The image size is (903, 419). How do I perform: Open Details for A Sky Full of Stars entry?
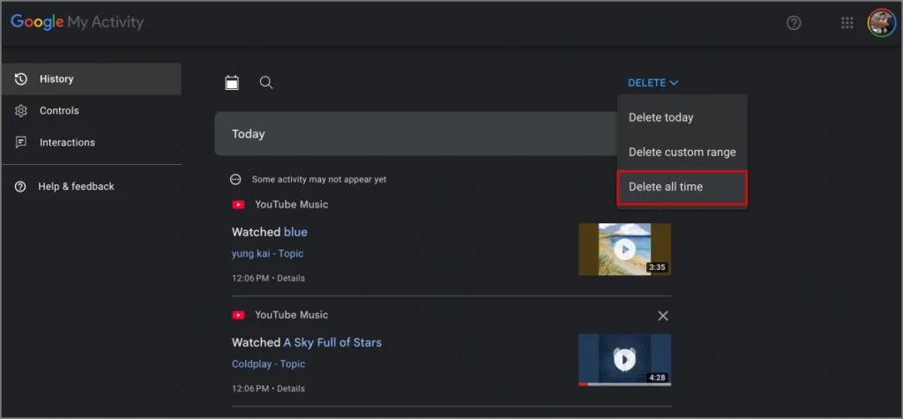291,389
